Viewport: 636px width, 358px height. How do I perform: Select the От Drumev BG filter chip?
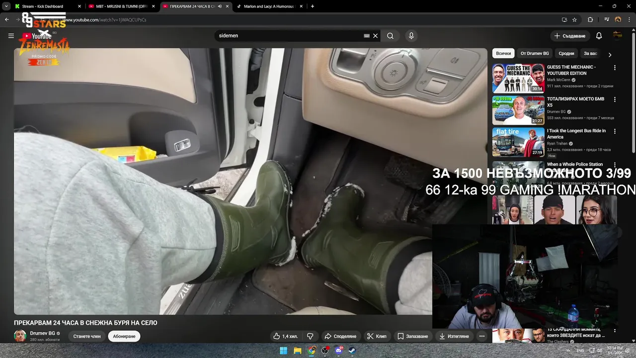click(x=535, y=53)
